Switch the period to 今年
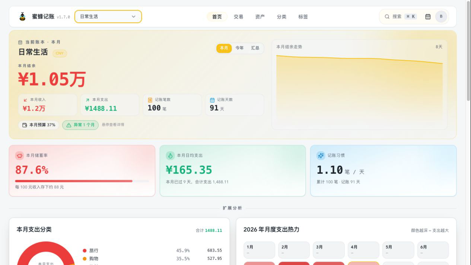Viewport: 471px width, 265px height. point(239,48)
